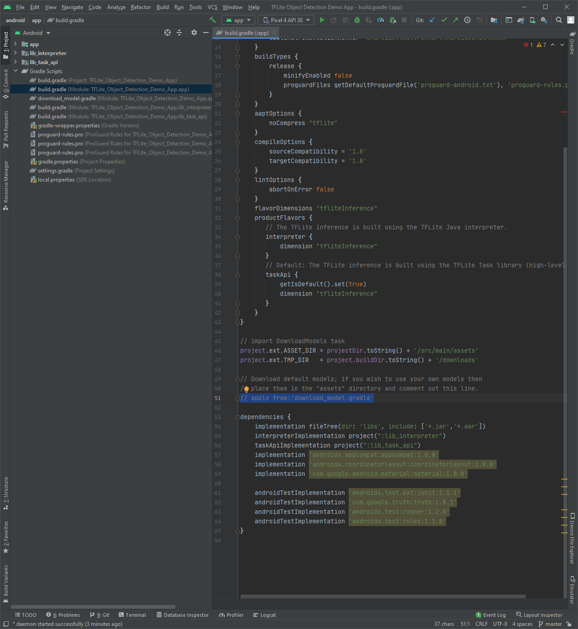The image size is (578, 629).
Task: Collapse the dependencies block fold marker
Action: point(238,417)
